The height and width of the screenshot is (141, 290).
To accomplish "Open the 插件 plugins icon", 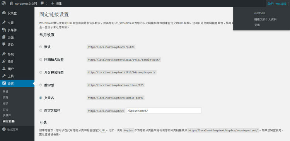I will tap(4, 61).
